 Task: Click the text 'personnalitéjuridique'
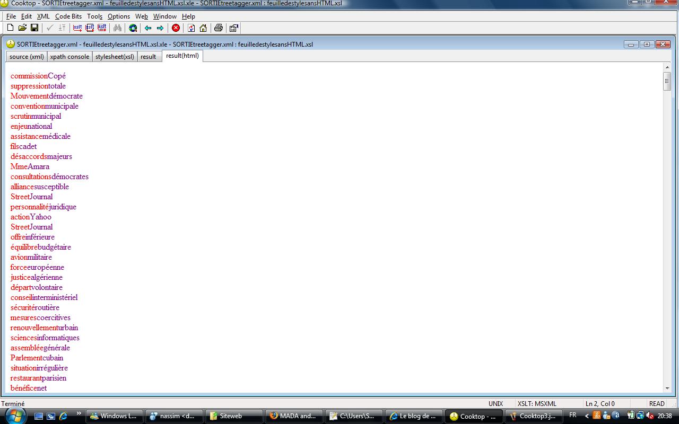tap(43, 207)
